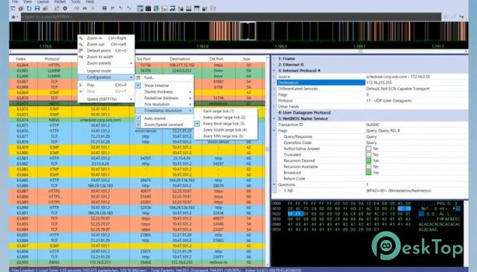
Task: Click the timeline horizontal scrollbar thumb
Action: point(360,51)
